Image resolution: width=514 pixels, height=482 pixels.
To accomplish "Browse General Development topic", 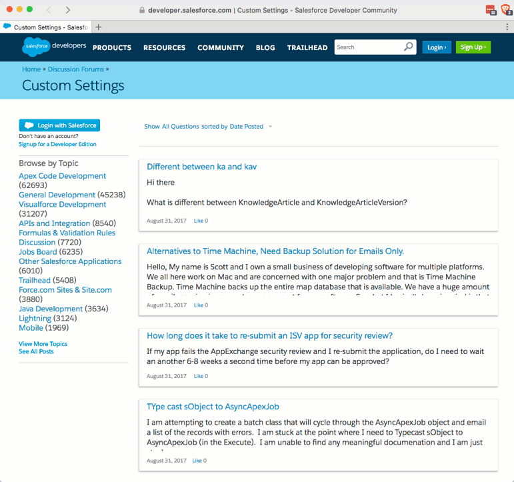I will click(57, 195).
